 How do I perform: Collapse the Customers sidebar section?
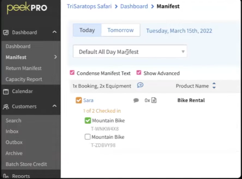(54, 107)
